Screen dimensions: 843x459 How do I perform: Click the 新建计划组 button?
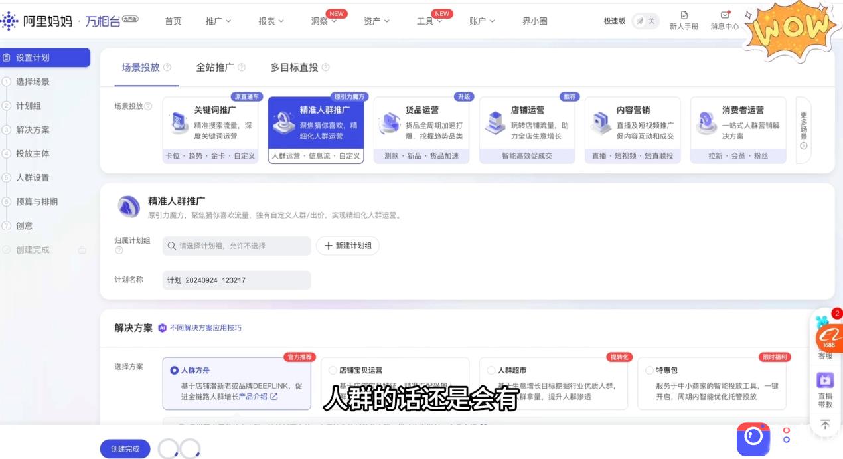tap(348, 246)
